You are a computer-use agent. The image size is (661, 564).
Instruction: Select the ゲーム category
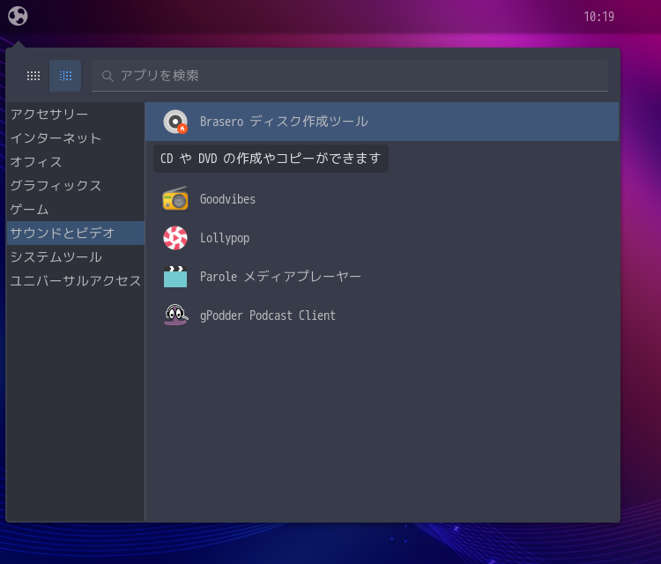pos(76,210)
